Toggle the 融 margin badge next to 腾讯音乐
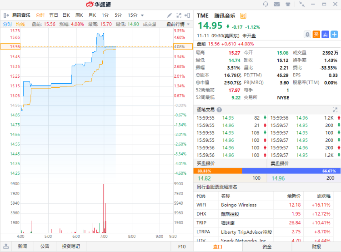Viewport: 341px width, 252px height. click(243, 15)
